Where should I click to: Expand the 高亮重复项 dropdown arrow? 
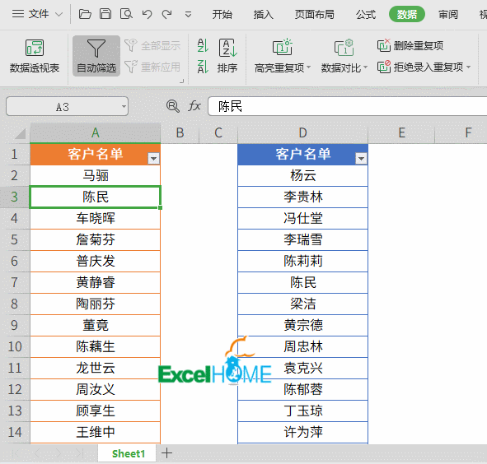point(309,67)
